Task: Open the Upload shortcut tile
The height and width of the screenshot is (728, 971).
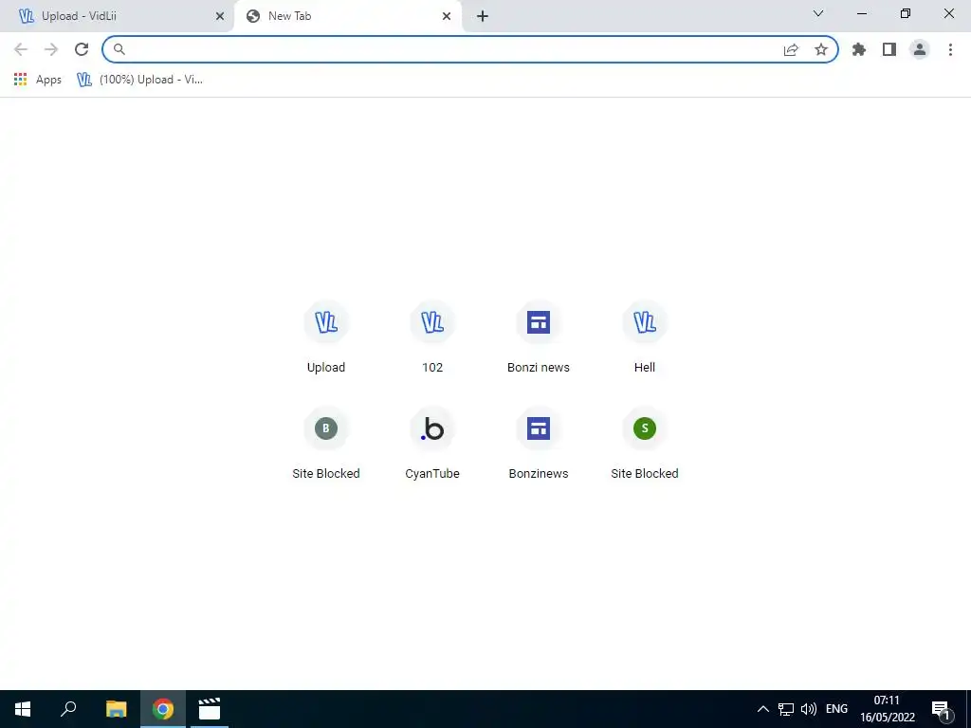Action: coord(326,337)
